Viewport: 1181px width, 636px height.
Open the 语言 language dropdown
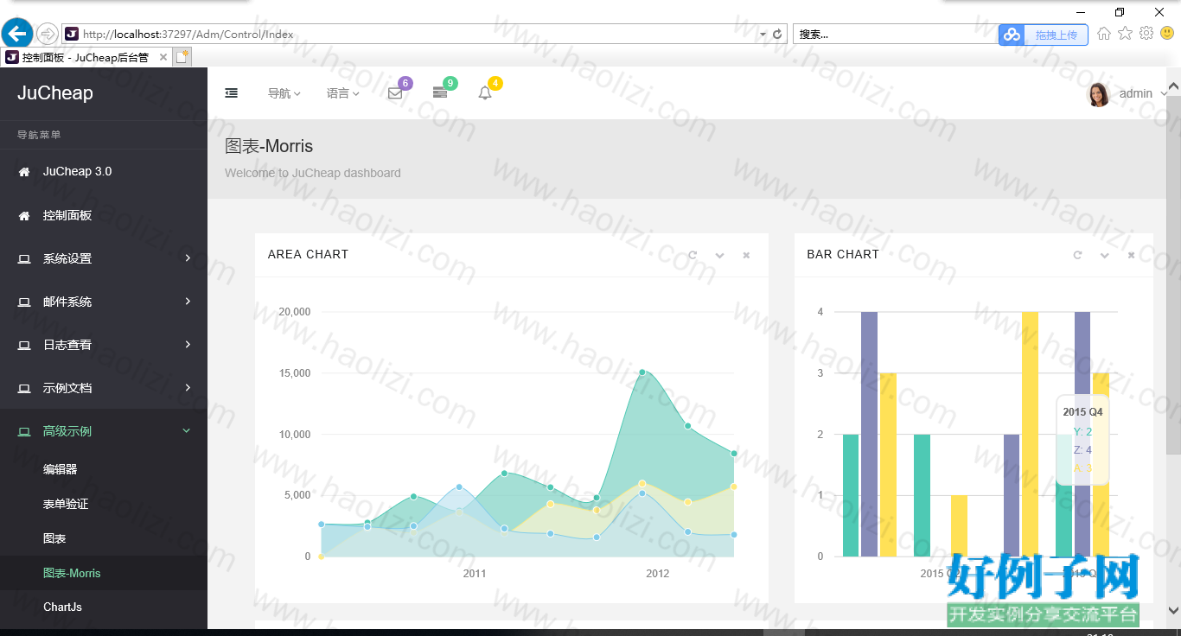coord(342,93)
